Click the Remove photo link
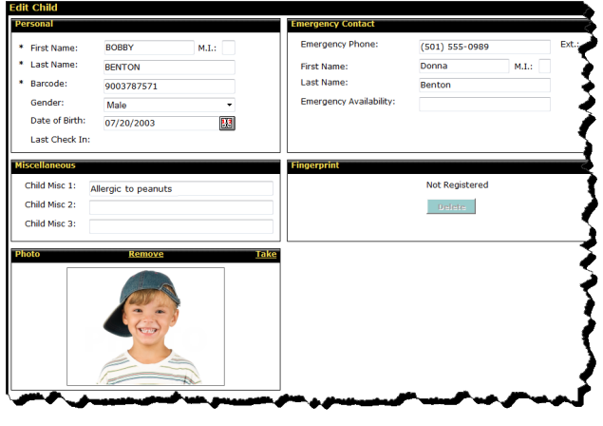Image resolution: width=603 pixels, height=426 pixels. click(x=145, y=254)
